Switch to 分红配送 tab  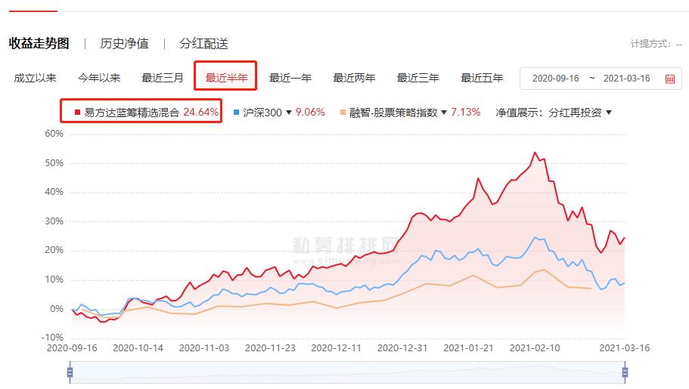pos(204,44)
